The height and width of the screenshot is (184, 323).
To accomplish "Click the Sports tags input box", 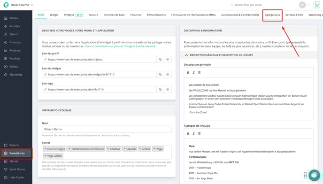I will (x=107, y=152).
